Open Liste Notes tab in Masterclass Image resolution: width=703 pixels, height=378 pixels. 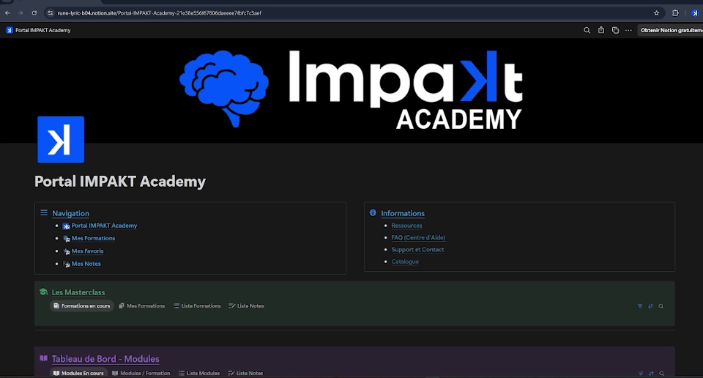[x=247, y=305]
